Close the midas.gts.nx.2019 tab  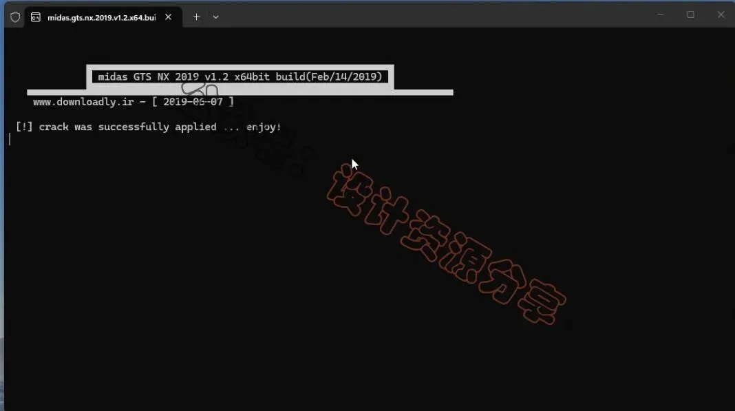pyautogui.click(x=169, y=17)
